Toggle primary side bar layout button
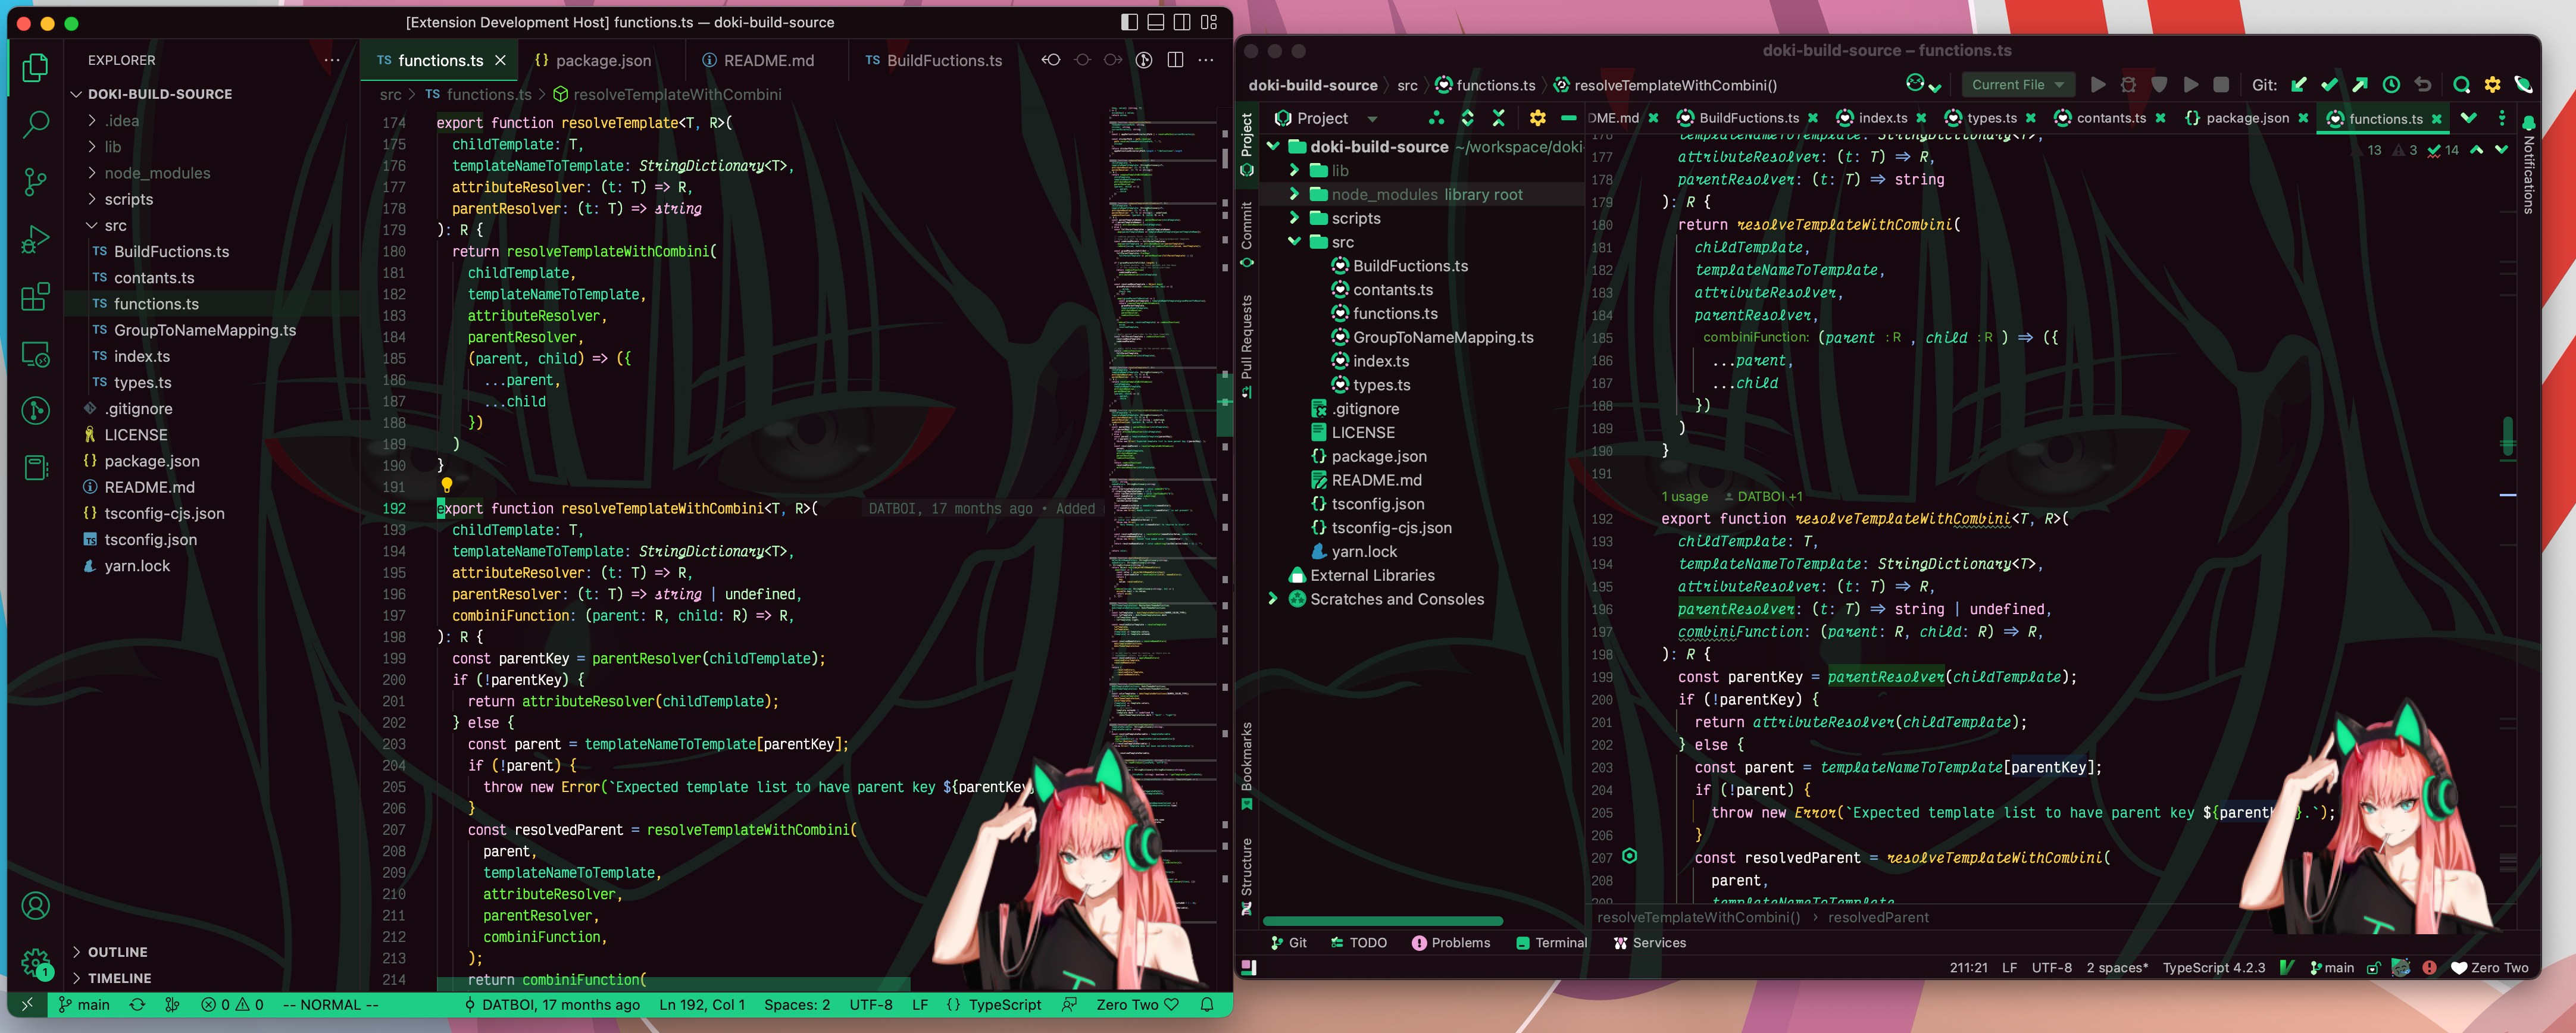 pyautogui.click(x=1129, y=22)
